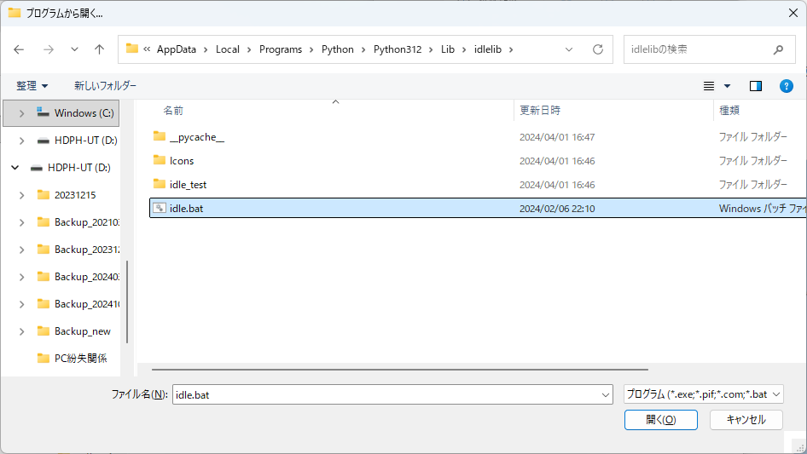Open the file name history dropdown
Screen dimensions: 807x454
pyautogui.click(x=606, y=394)
